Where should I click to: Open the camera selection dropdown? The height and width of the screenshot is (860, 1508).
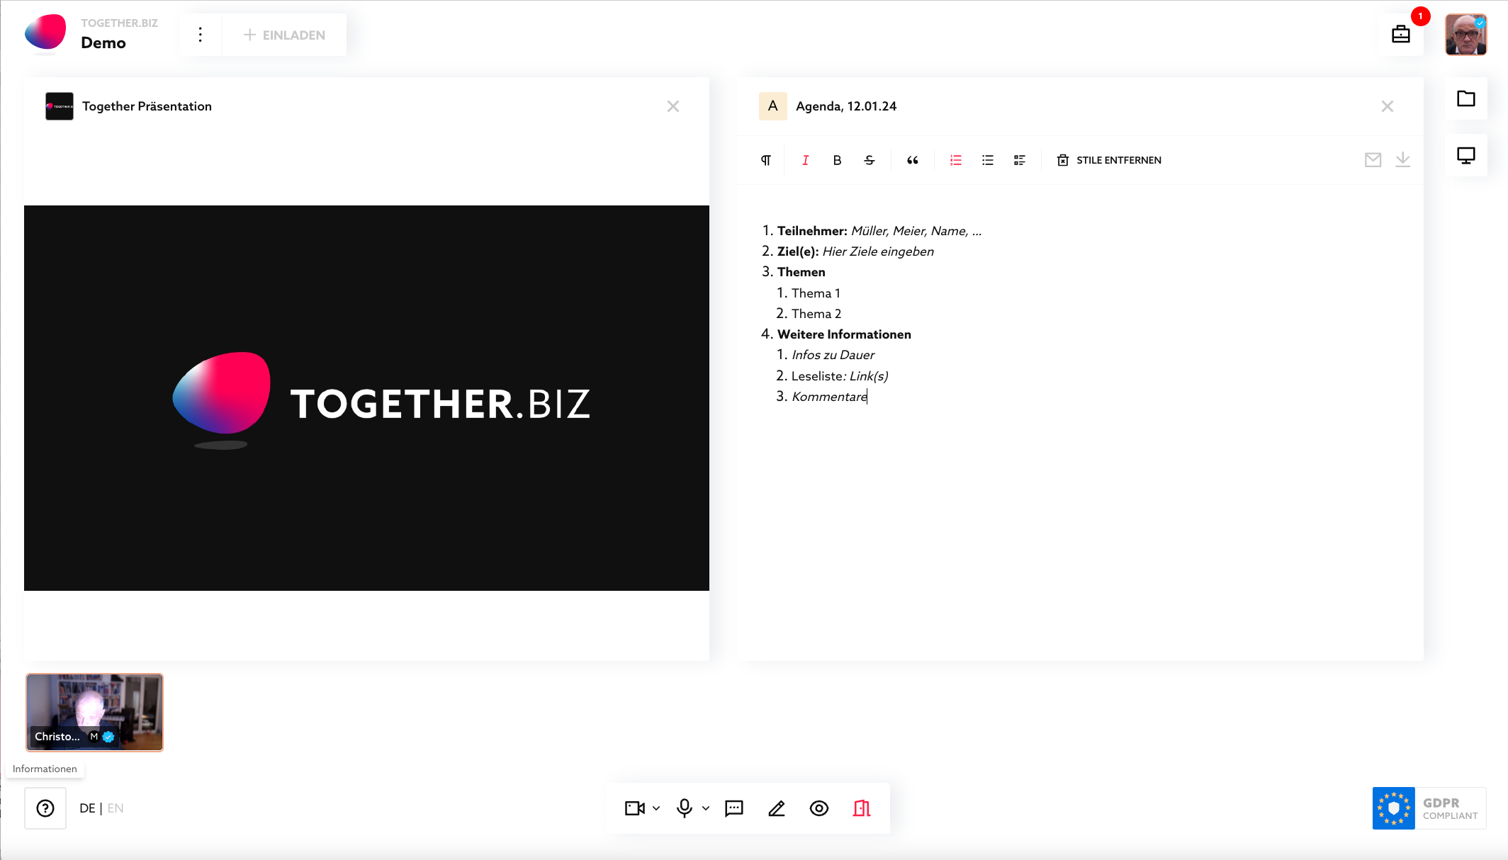pyautogui.click(x=655, y=808)
